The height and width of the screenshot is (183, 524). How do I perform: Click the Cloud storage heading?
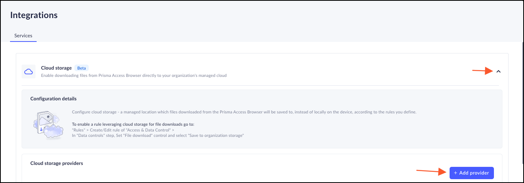(56, 68)
